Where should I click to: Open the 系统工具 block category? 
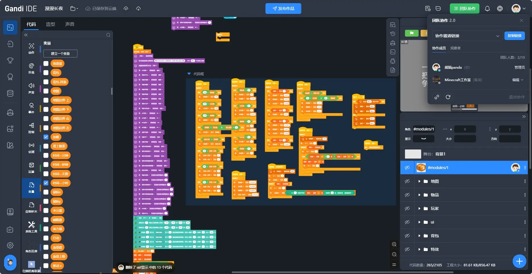coord(31,227)
